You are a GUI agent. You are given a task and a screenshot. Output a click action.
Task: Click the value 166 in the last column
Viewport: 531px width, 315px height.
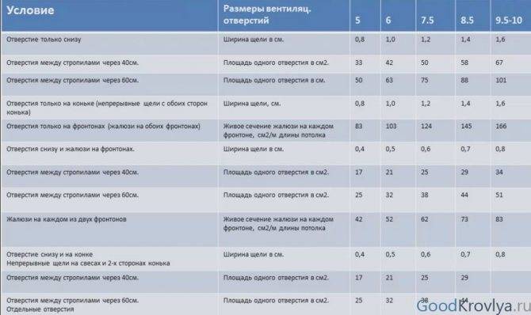pyautogui.click(x=501, y=126)
